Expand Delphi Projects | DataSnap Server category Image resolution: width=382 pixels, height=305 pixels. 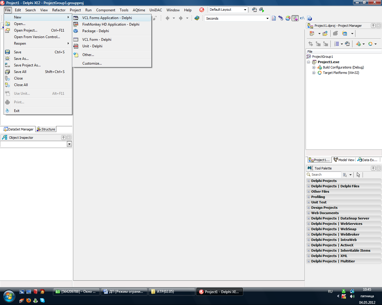pyautogui.click(x=309, y=218)
